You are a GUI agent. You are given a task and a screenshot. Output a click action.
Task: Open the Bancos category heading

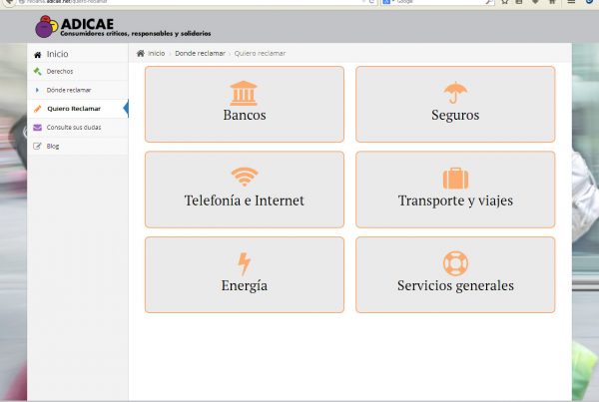pos(244,116)
